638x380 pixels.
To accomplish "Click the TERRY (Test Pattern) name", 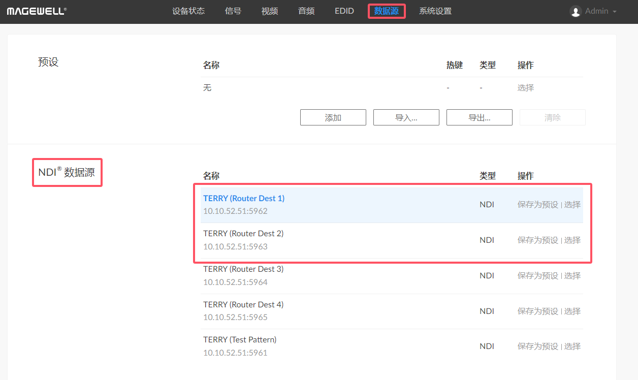I will coord(240,339).
